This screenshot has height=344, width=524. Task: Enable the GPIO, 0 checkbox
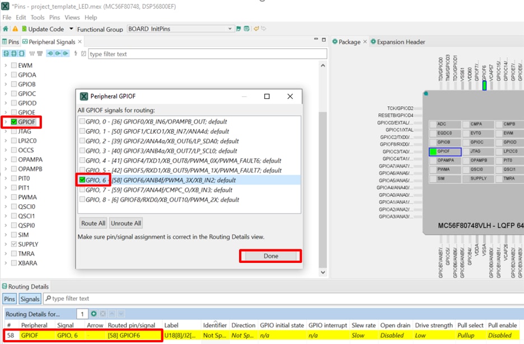(x=82, y=121)
